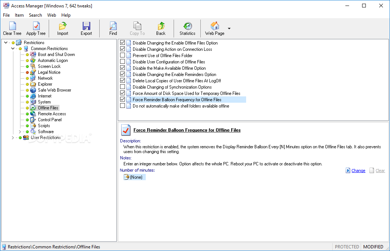This screenshot has width=390, height=251.
Task: Click the Export floppy disk icon
Action: [86, 26]
